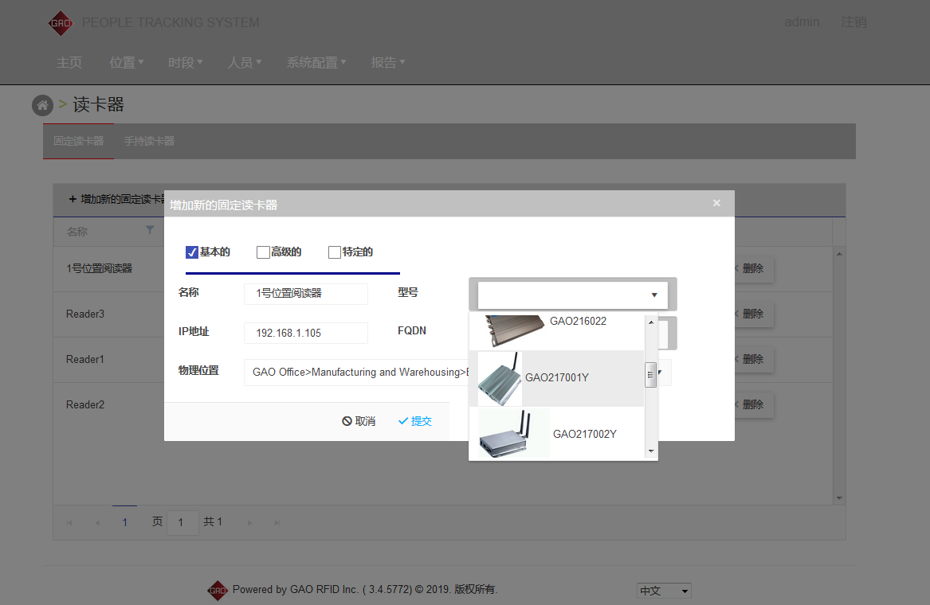
Task: Click the dropdown list scroll-up arrow
Action: pyautogui.click(x=650, y=322)
